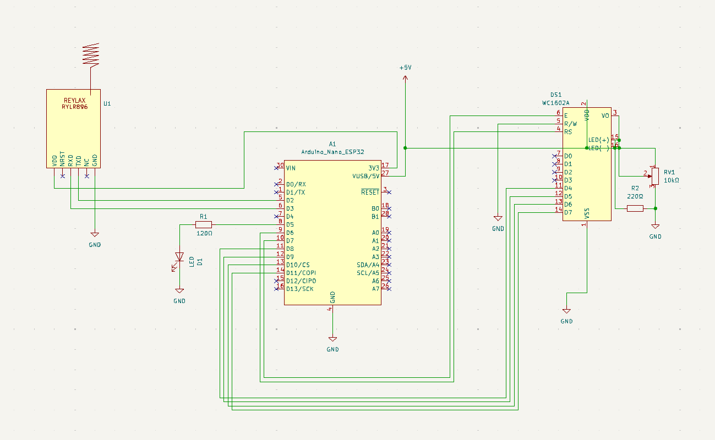Viewport: 715px width, 440px height.
Task: Select the +5V power arrow symbol
Action: [x=405, y=80]
